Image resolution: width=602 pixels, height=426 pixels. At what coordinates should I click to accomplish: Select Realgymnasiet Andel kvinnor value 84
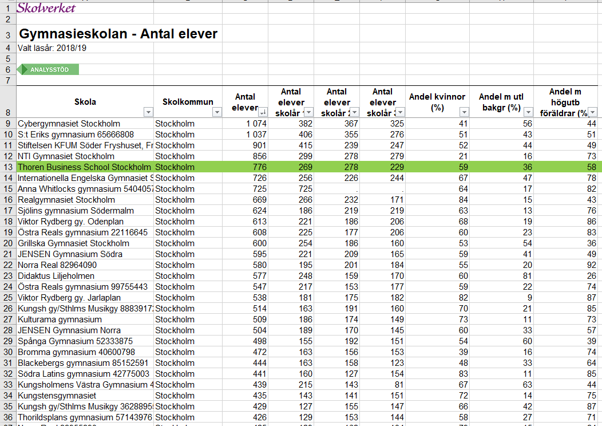coord(437,200)
